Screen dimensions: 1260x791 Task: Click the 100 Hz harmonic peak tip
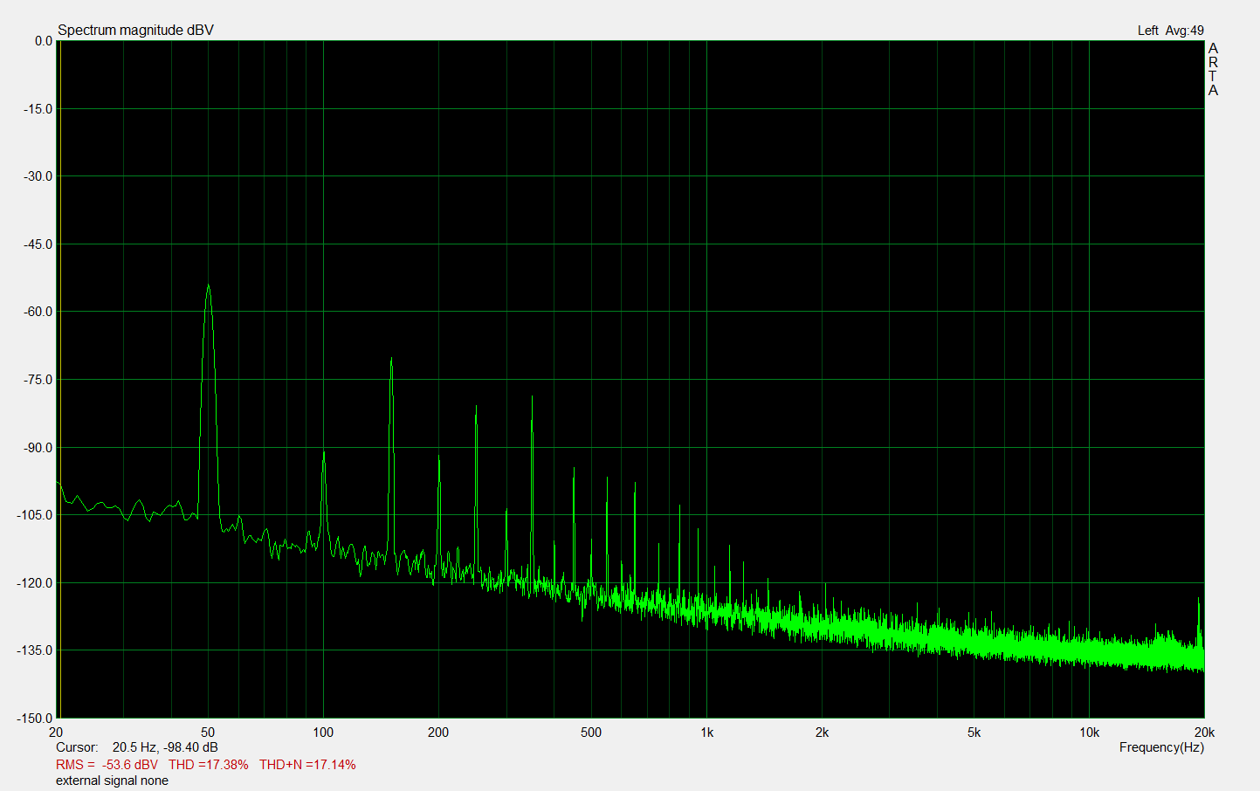(323, 452)
